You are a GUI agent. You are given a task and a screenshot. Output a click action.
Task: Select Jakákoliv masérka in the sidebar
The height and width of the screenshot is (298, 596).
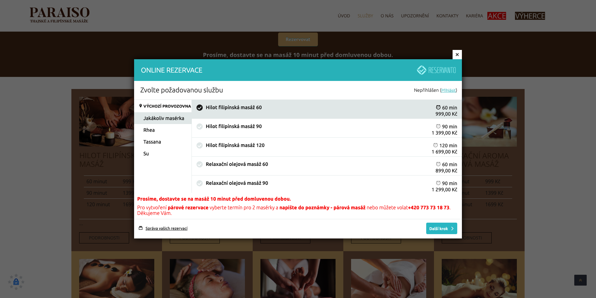click(164, 118)
